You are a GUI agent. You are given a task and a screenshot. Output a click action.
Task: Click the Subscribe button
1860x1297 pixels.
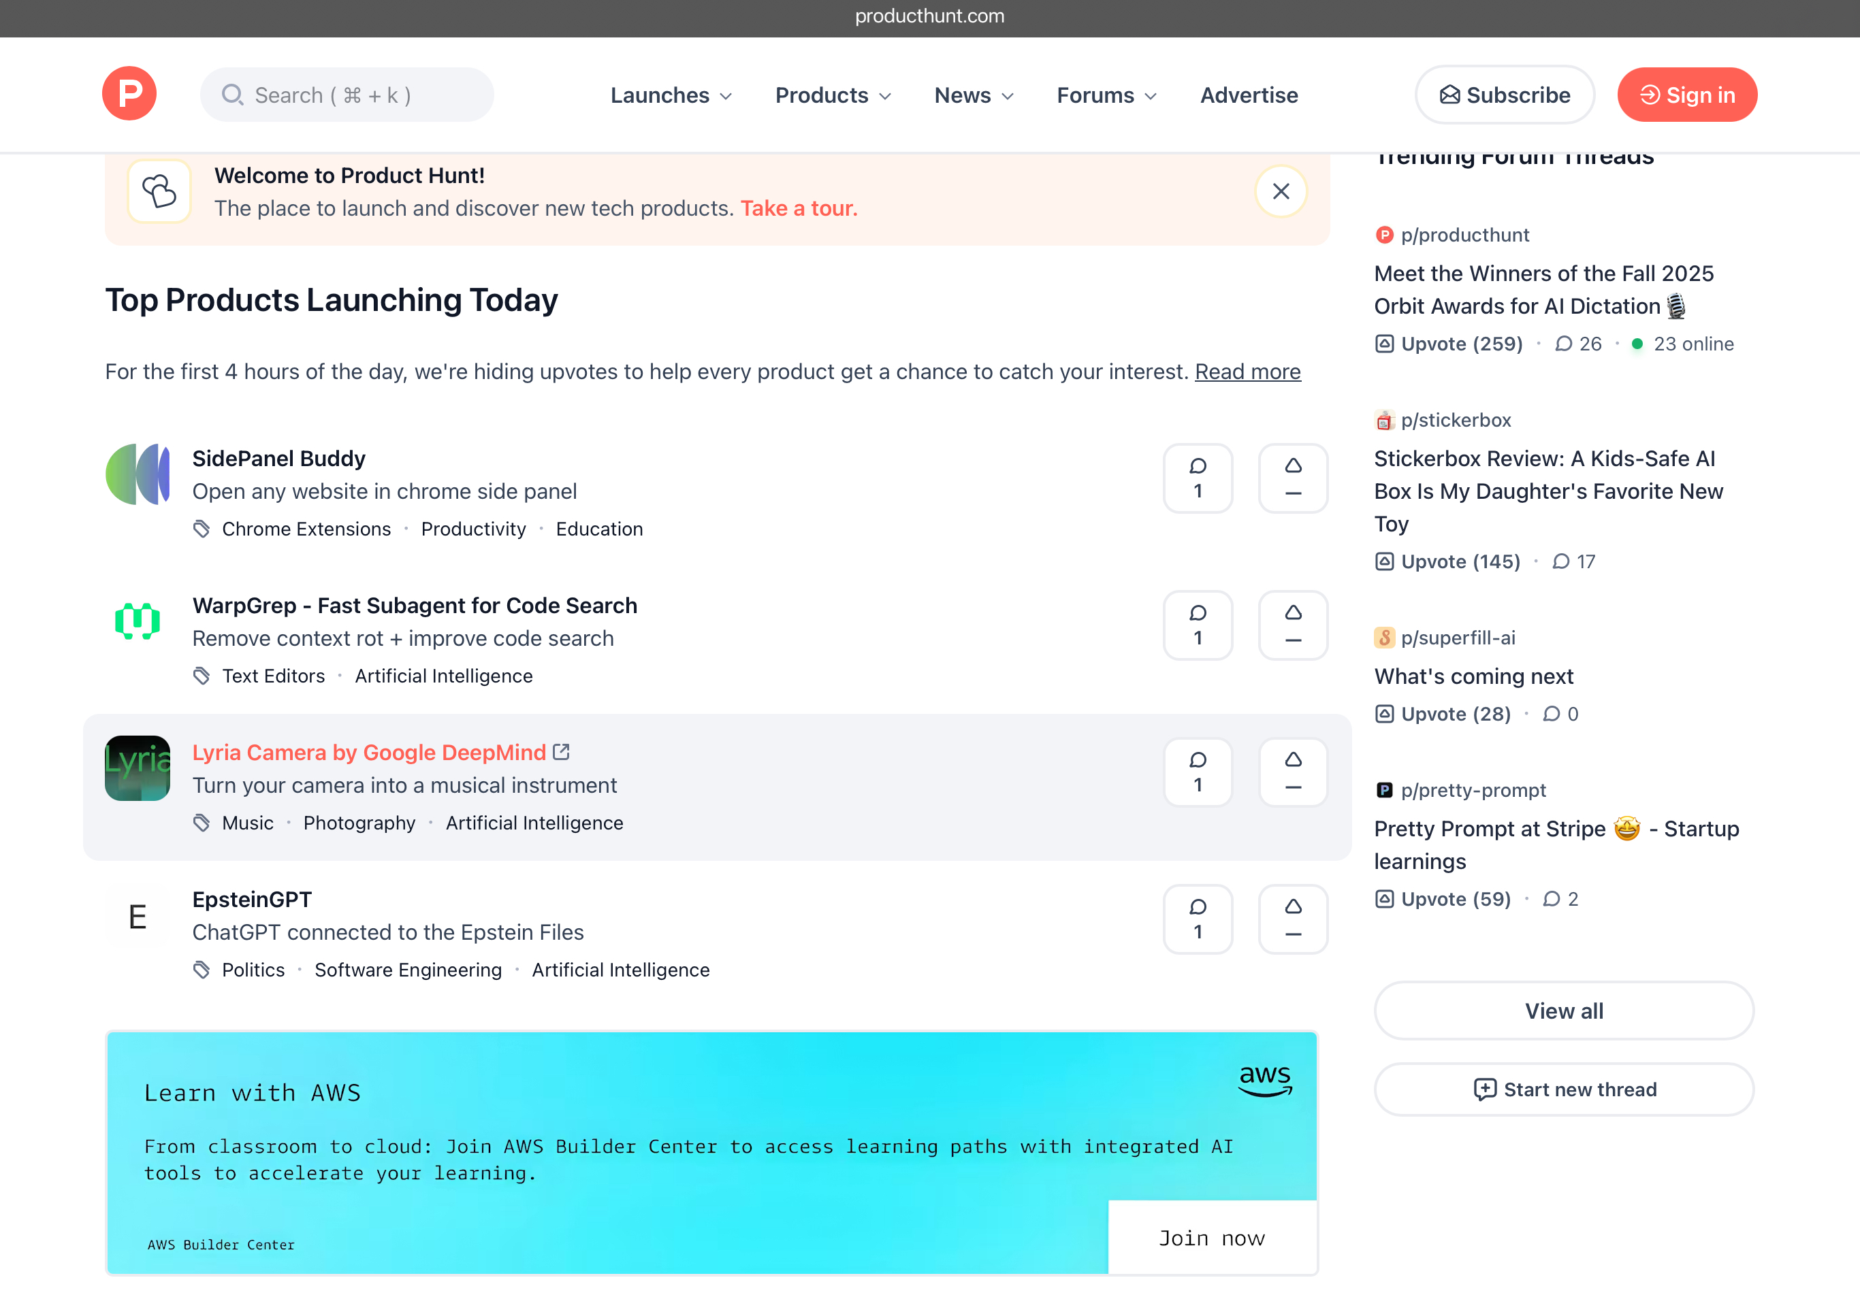(x=1505, y=95)
